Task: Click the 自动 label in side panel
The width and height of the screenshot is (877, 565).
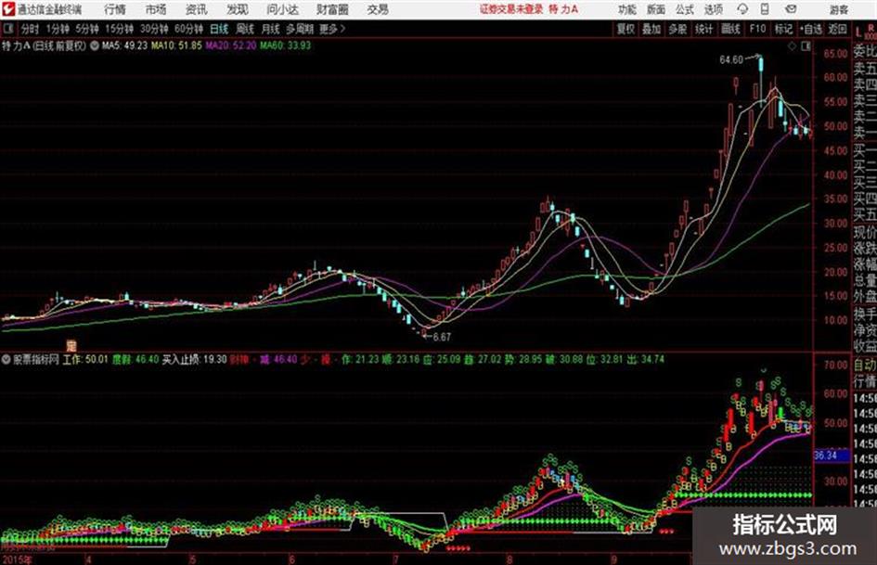Action: tap(865, 366)
